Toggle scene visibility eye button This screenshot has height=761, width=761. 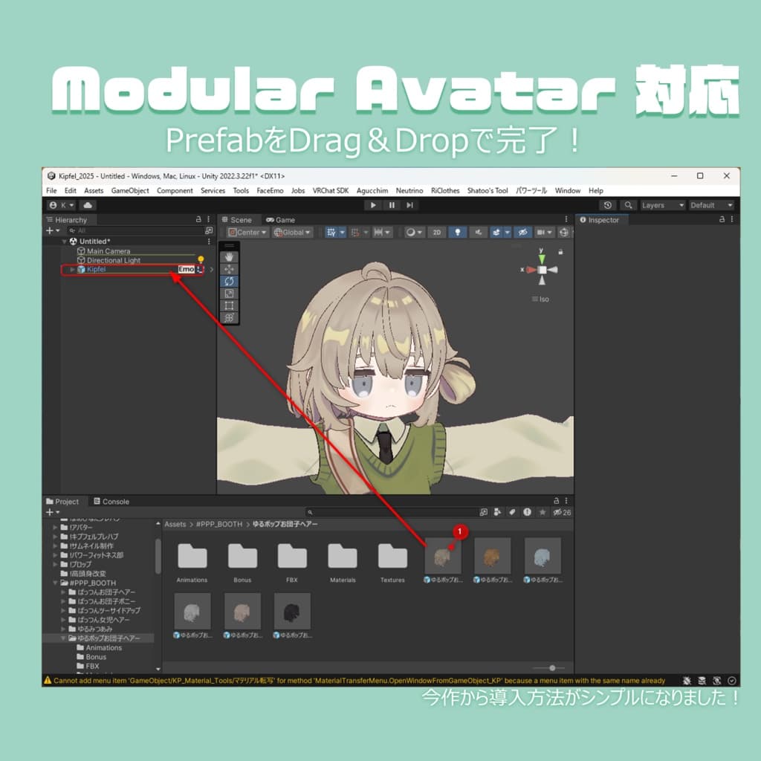click(x=522, y=233)
